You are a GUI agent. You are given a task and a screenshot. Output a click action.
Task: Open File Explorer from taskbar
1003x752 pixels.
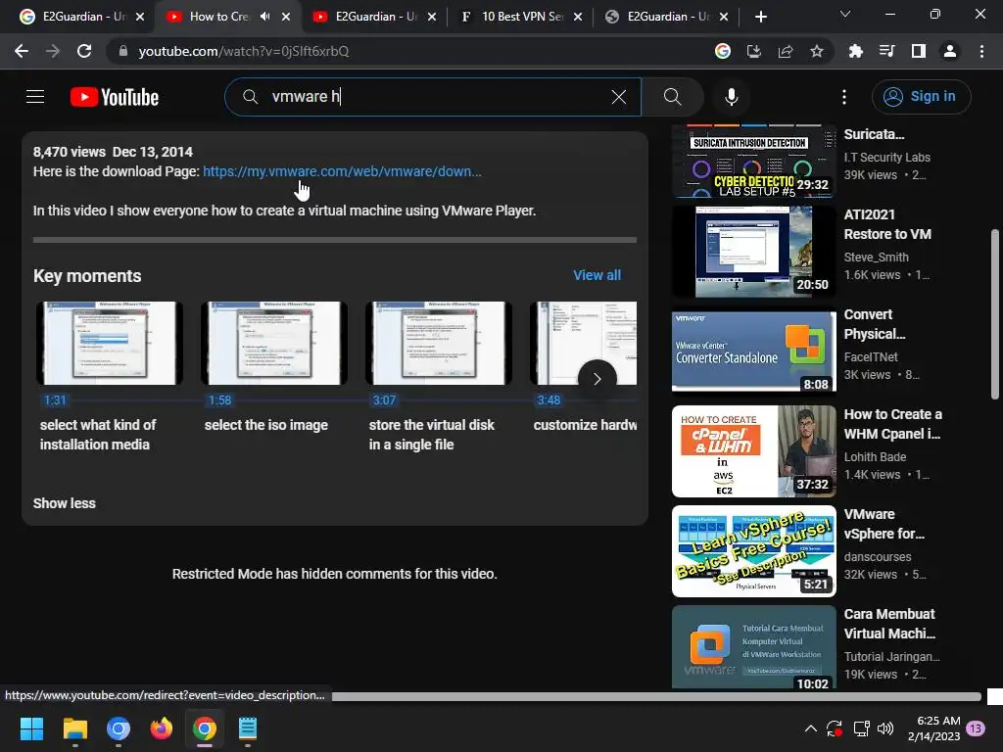74,728
